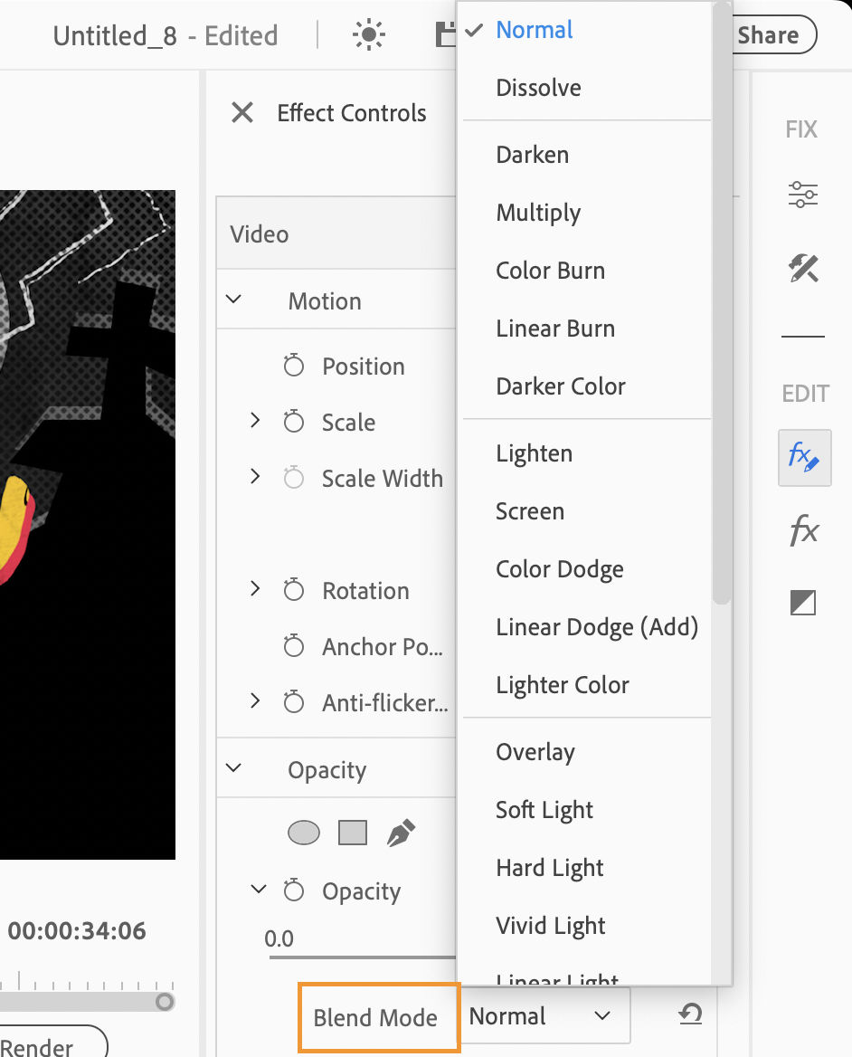Select Multiply from the blend mode list

tap(538, 213)
